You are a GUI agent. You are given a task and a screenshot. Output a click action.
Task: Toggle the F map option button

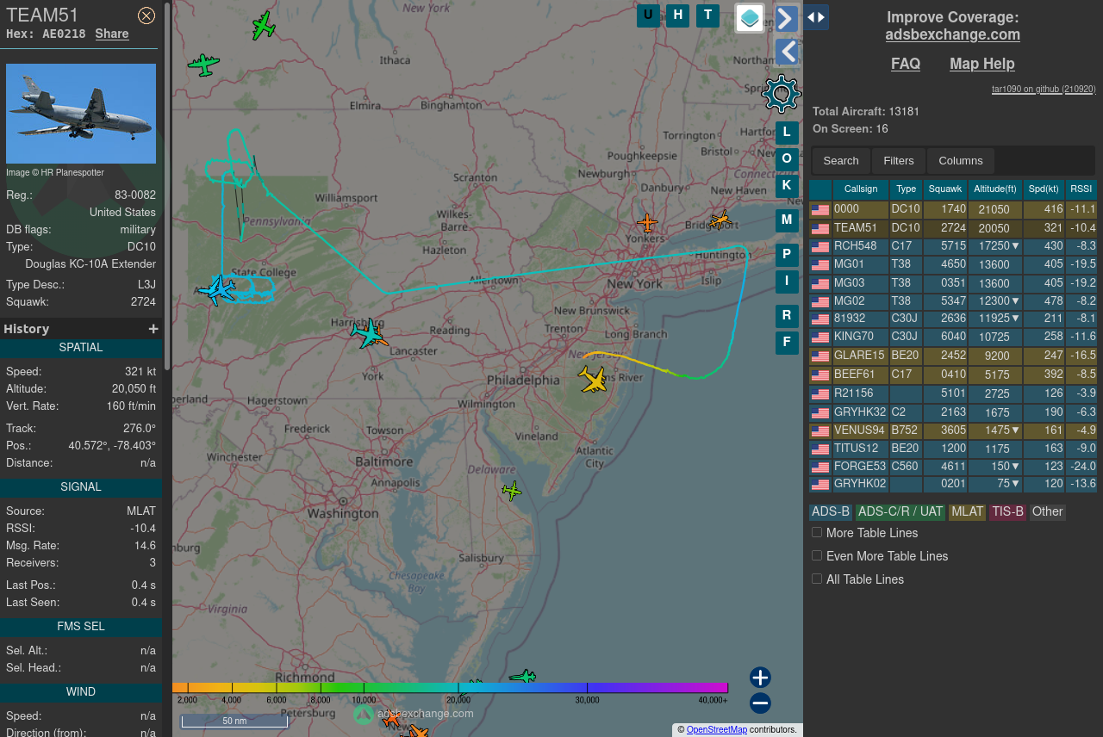click(x=787, y=343)
